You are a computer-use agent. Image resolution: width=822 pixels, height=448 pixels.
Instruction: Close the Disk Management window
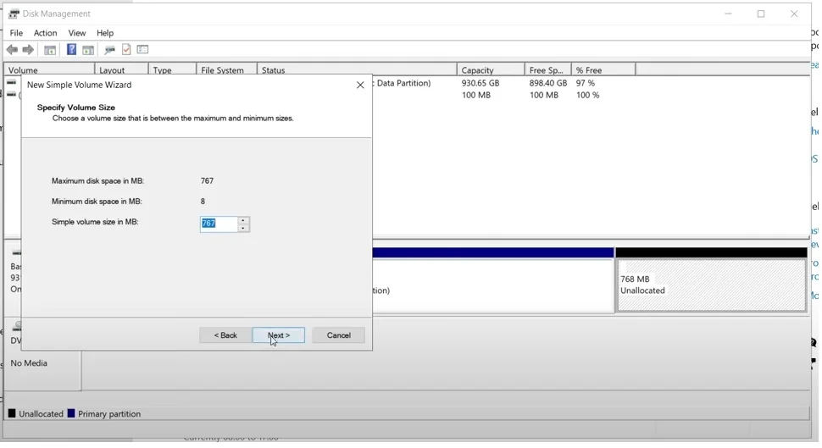794,14
